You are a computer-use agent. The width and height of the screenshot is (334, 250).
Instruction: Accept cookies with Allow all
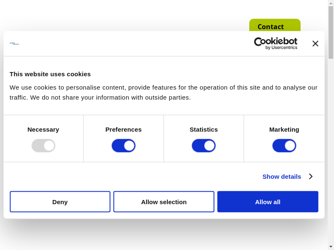(268, 202)
